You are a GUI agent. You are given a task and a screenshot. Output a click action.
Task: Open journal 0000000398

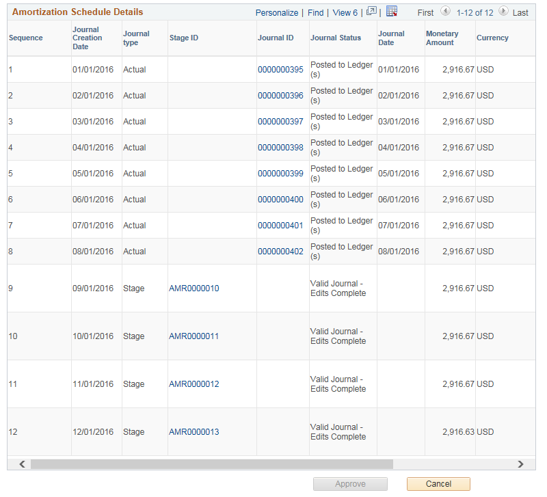280,148
